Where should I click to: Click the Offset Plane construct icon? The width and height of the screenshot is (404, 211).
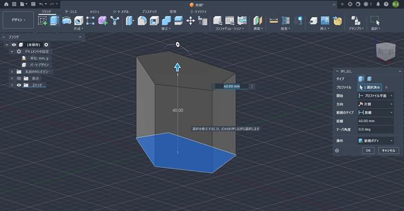pyautogui.click(x=257, y=21)
